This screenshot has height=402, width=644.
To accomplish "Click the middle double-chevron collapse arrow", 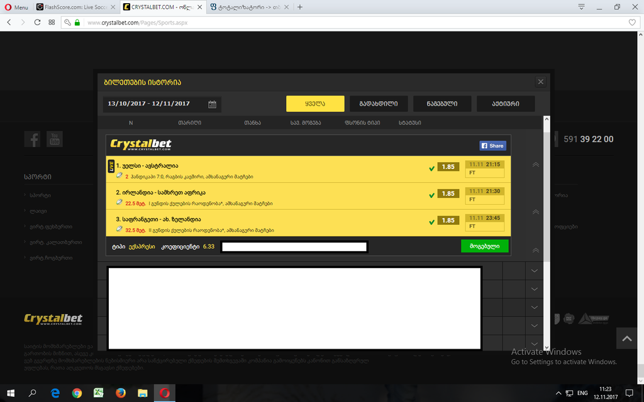I will click(536, 212).
